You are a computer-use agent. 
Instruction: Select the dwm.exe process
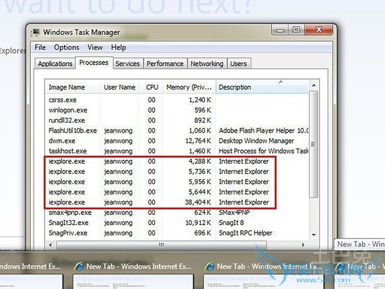(177, 141)
